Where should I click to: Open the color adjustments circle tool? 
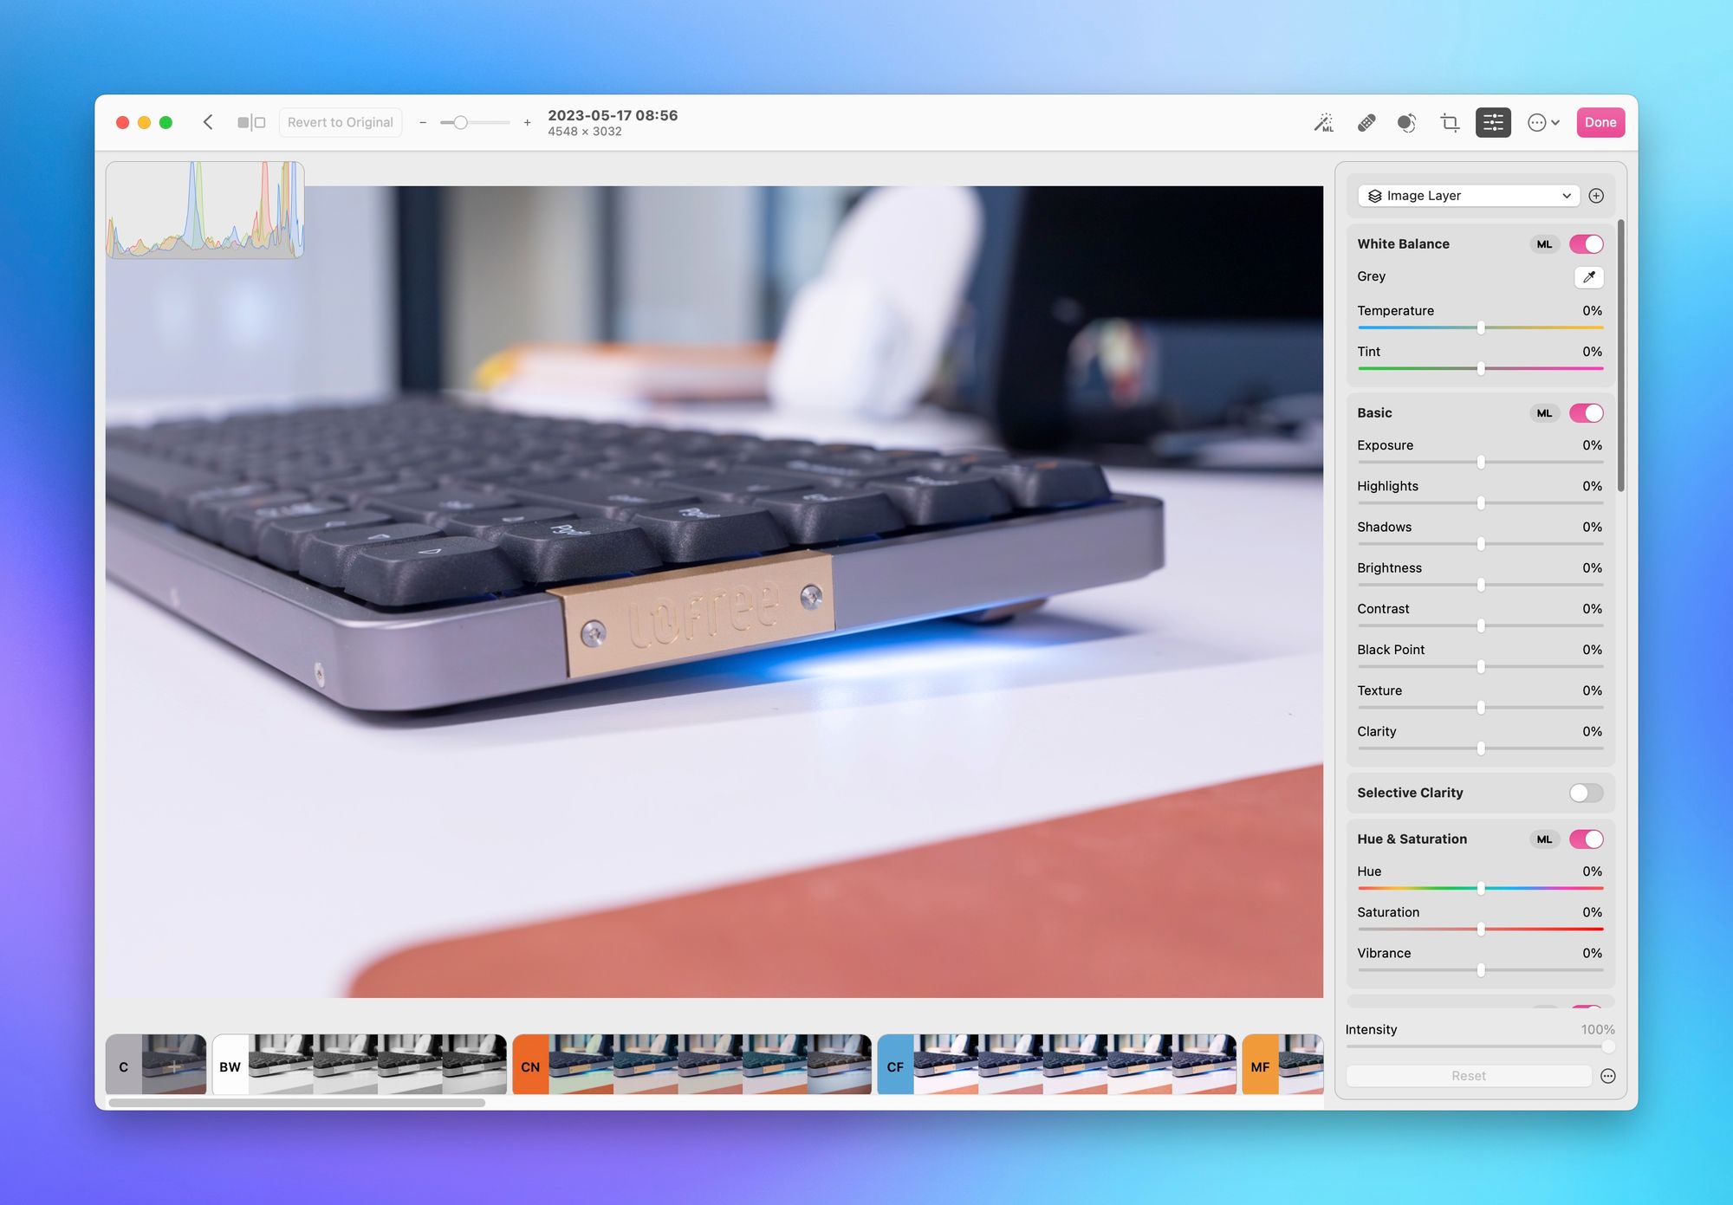point(1406,123)
